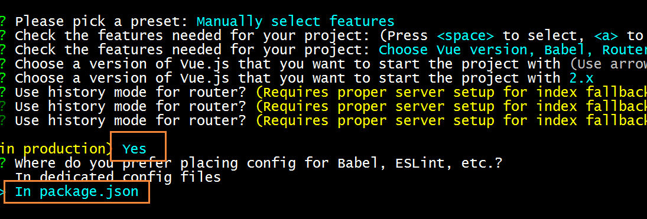Click the question mark before "Please pick a preset"
Image resolution: width=647 pixels, height=219 pixels.
coord(2,21)
